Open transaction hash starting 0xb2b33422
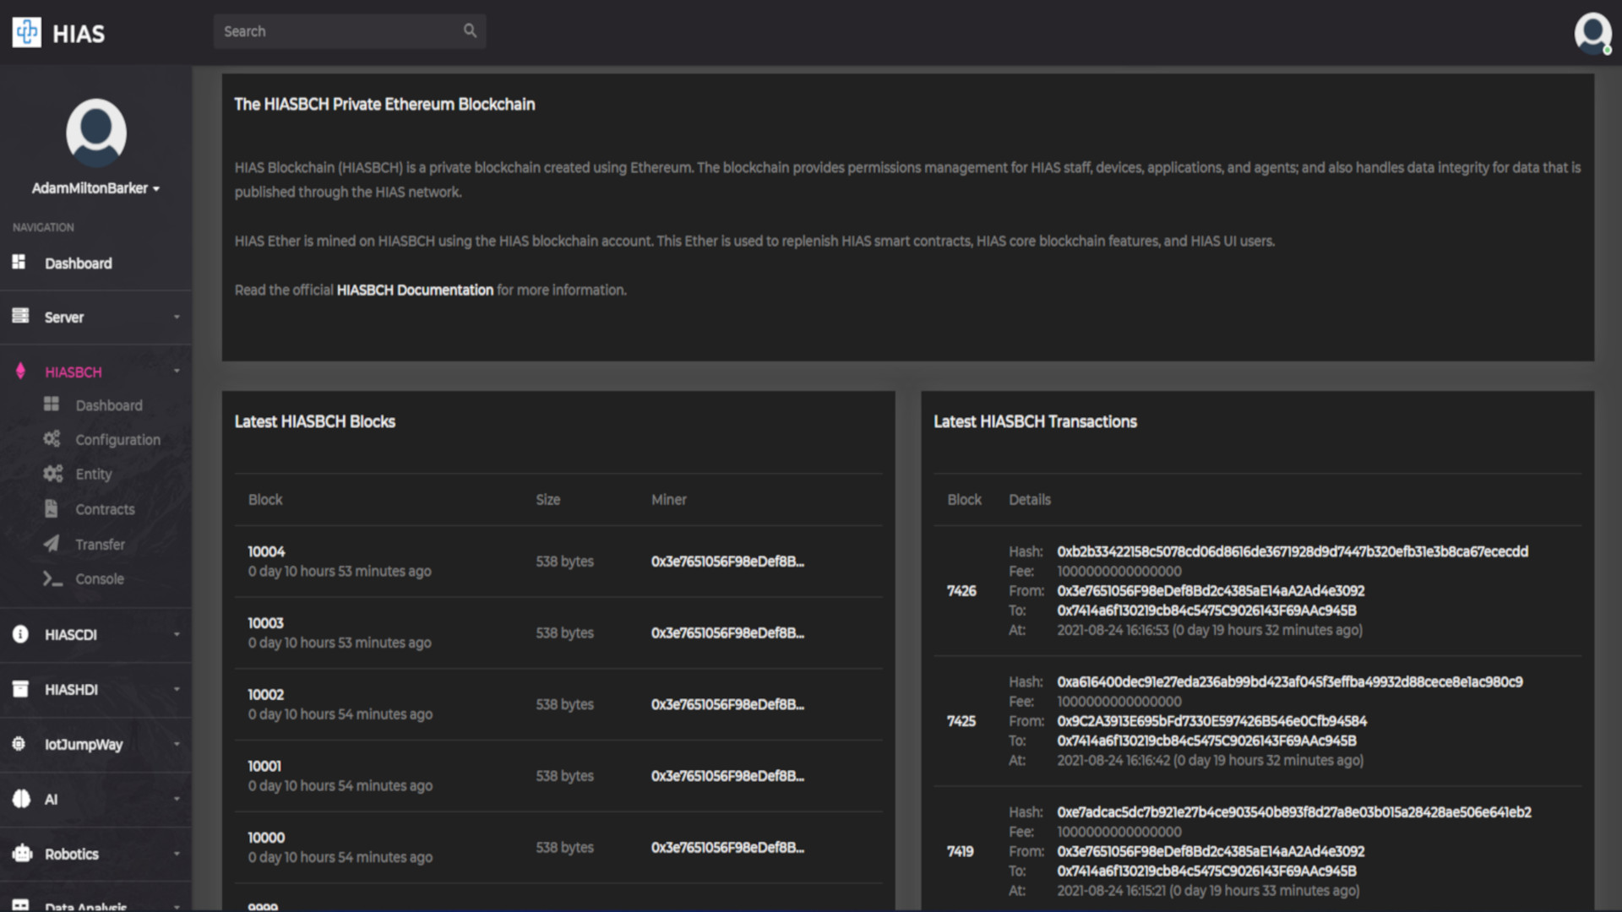 tap(1292, 551)
